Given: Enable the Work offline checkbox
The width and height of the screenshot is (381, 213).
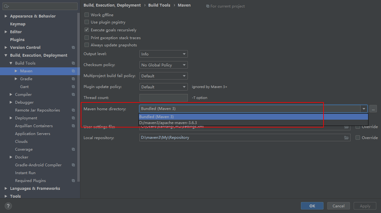Looking at the screenshot, I should point(87,15).
